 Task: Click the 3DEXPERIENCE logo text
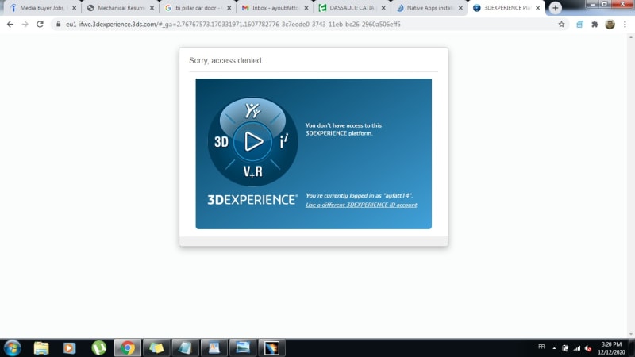pos(252,200)
